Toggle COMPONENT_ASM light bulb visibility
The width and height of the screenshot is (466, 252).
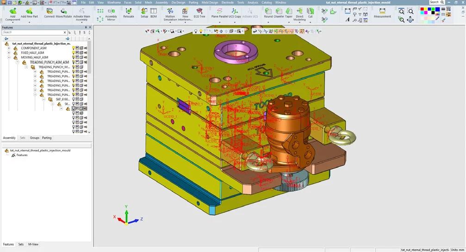[74, 48]
